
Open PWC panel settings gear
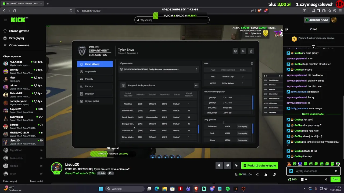pyautogui.click(x=252, y=64)
